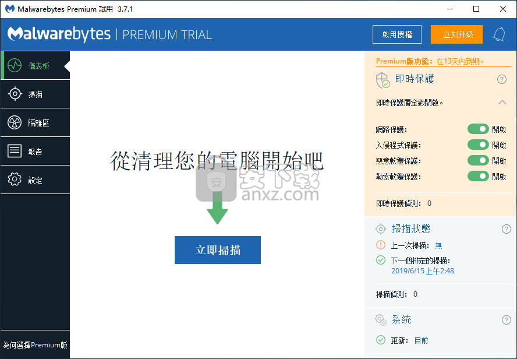Open notifications via the bell icon
This screenshot has width=517, height=359.
[x=499, y=34]
